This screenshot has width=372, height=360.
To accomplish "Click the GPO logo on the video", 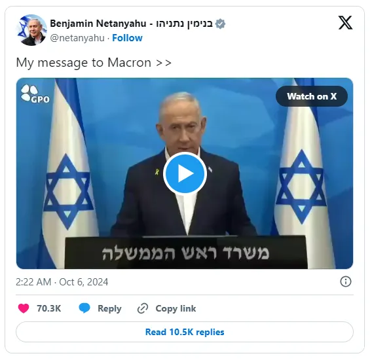I will point(35,94).
